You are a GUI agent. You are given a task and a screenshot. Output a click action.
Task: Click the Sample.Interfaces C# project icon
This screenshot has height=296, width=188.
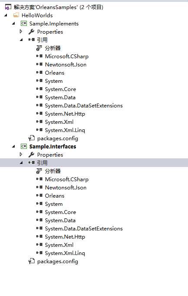pos(24,147)
